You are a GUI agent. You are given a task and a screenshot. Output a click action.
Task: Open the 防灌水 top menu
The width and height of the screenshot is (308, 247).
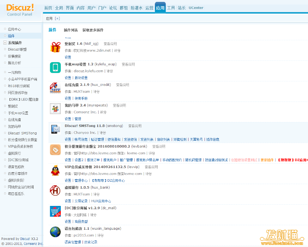pyautogui.click(x=136, y=8)
